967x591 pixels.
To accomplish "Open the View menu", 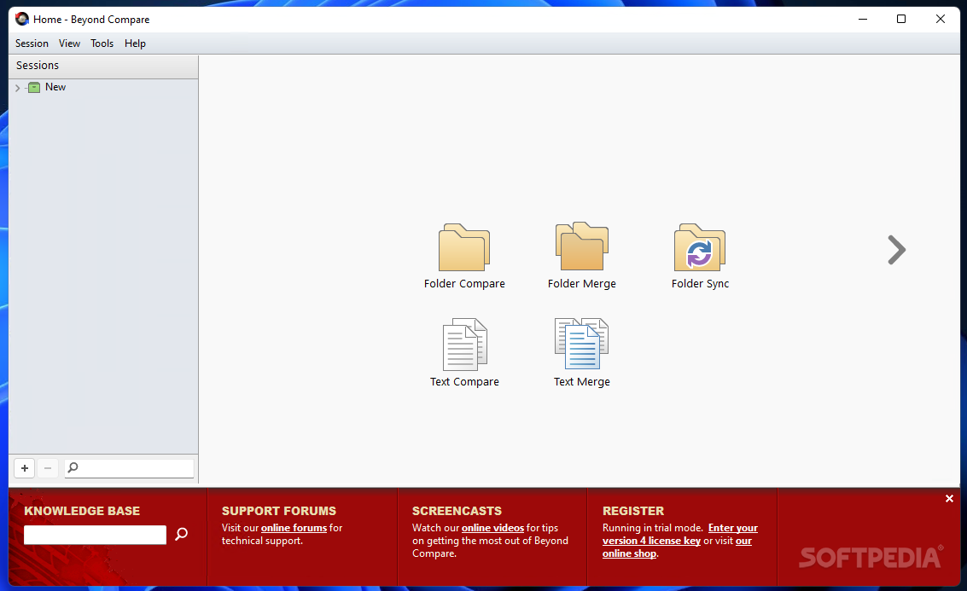I will tap(69, 43).
